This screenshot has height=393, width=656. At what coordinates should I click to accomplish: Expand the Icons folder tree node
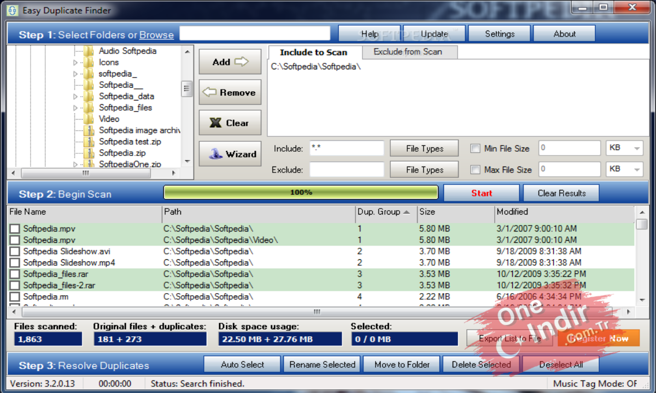(x=75, y=63)
